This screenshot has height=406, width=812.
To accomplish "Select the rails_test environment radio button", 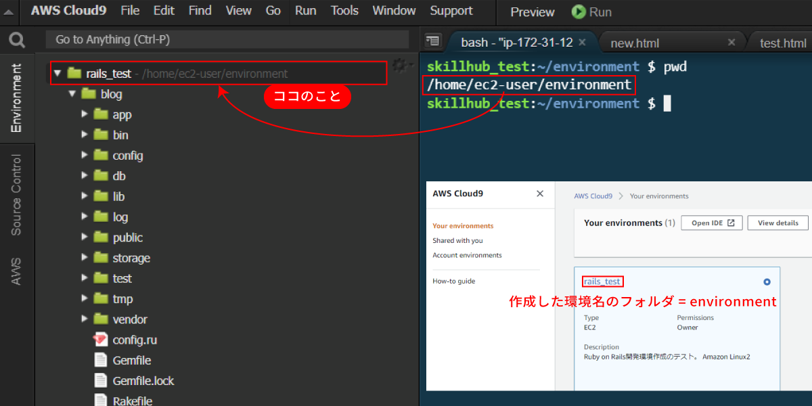I will coord(767,281).
